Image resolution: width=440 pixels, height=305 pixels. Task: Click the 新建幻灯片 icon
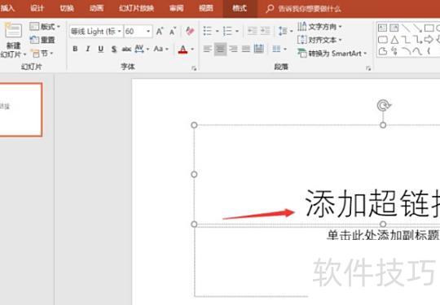pyautogui.click(x=13, y=31)
